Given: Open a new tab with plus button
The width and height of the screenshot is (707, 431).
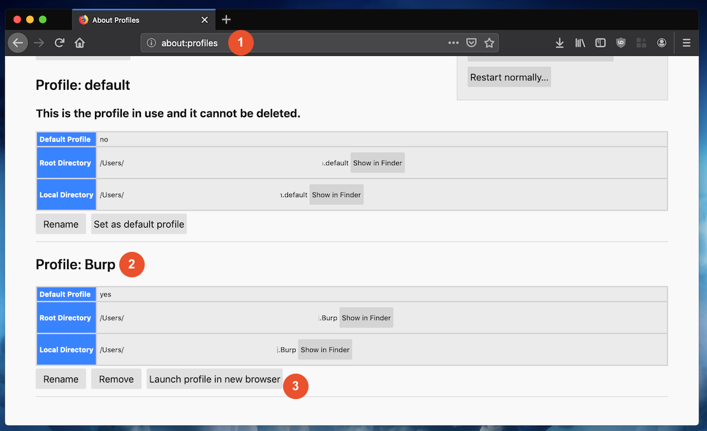Looking at the screenshot, I should coord(226,19).
